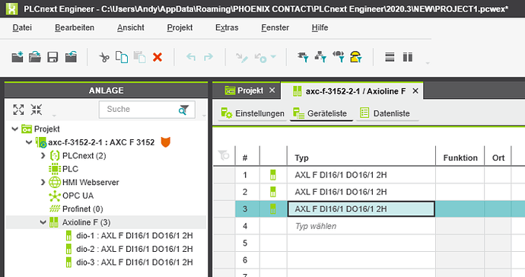
Task: Click the Paste clipboard icon
Action: pos(140,57)
